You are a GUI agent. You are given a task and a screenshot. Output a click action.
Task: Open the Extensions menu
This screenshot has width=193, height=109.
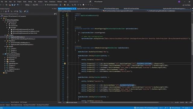tap(52, 2)
